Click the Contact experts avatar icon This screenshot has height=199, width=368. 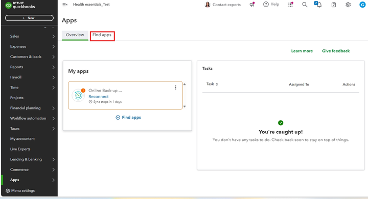(x=208, y=5)
